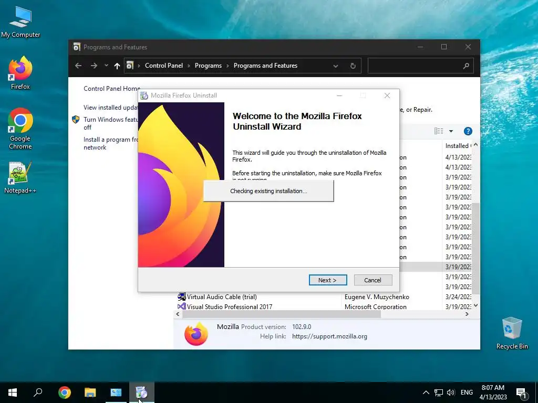Cancel the Firefox Uninstall Wizard
This screenshot has height=403, width=538.
click(x=373, y=280)
